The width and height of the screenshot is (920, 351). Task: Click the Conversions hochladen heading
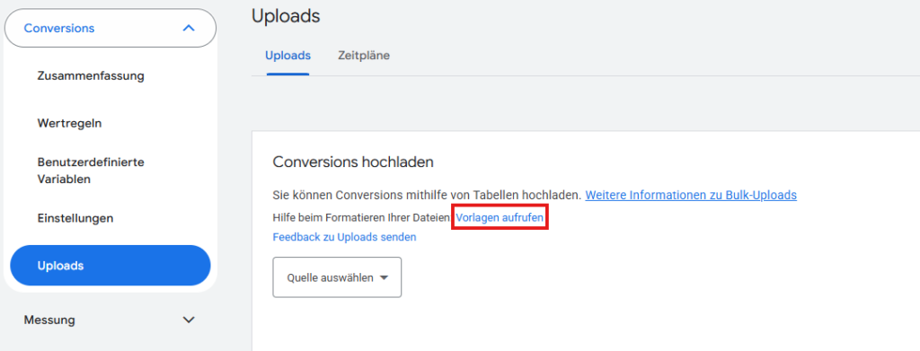pos(353,162)
